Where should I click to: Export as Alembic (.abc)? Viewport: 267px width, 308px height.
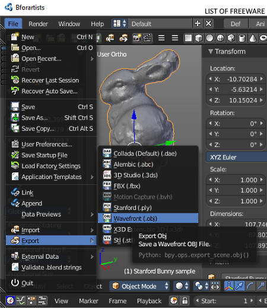(x=148, y=164)
